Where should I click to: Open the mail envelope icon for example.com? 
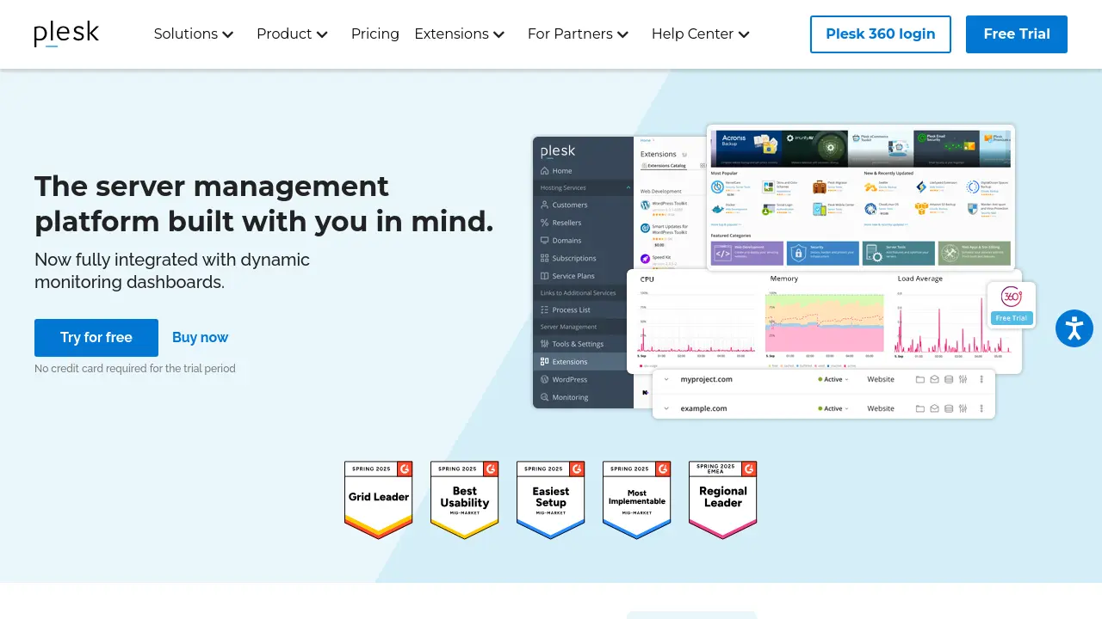pyautogui.click(x=934, y=408)
